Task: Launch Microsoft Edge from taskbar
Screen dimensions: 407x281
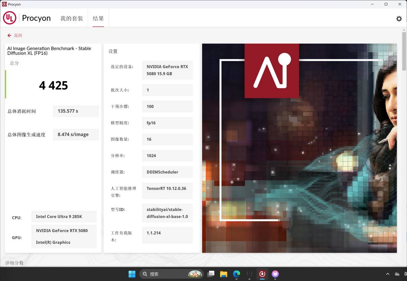Action: click(237, 274)
